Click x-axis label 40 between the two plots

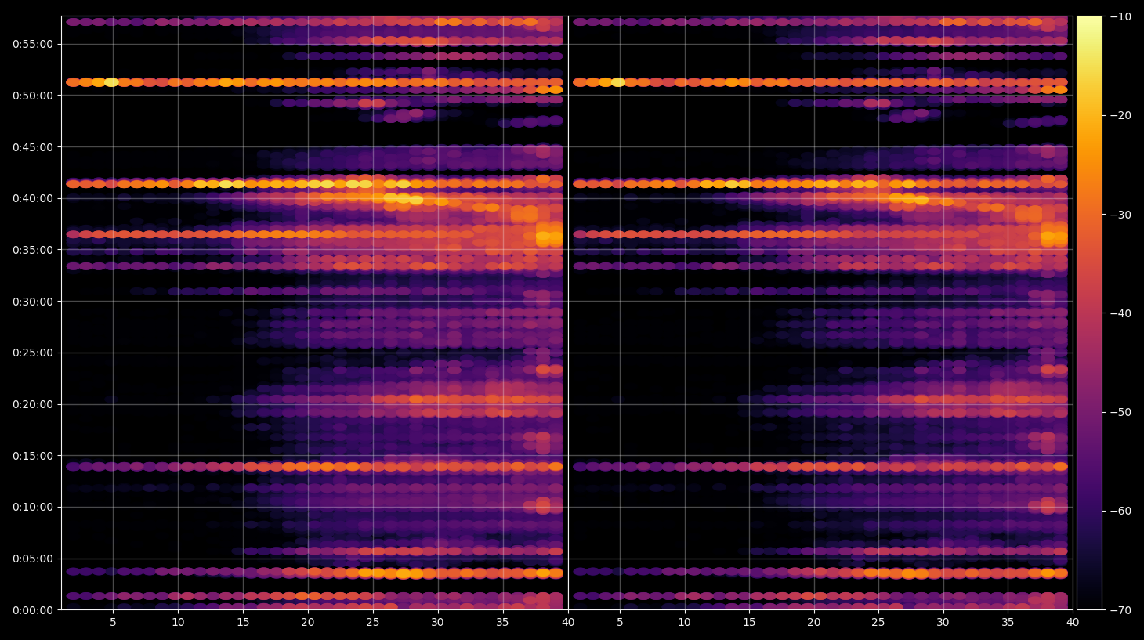tap(568, 623)
